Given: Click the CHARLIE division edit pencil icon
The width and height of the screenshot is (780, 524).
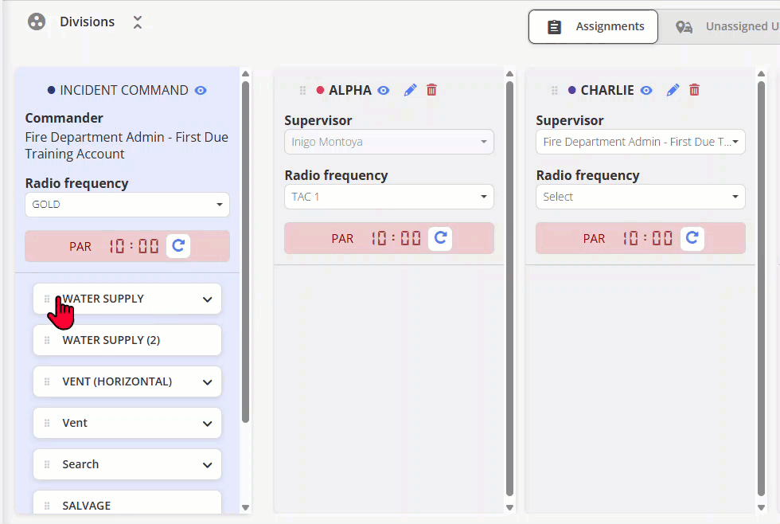Looking at the screenshot, I should coord(673,90).
